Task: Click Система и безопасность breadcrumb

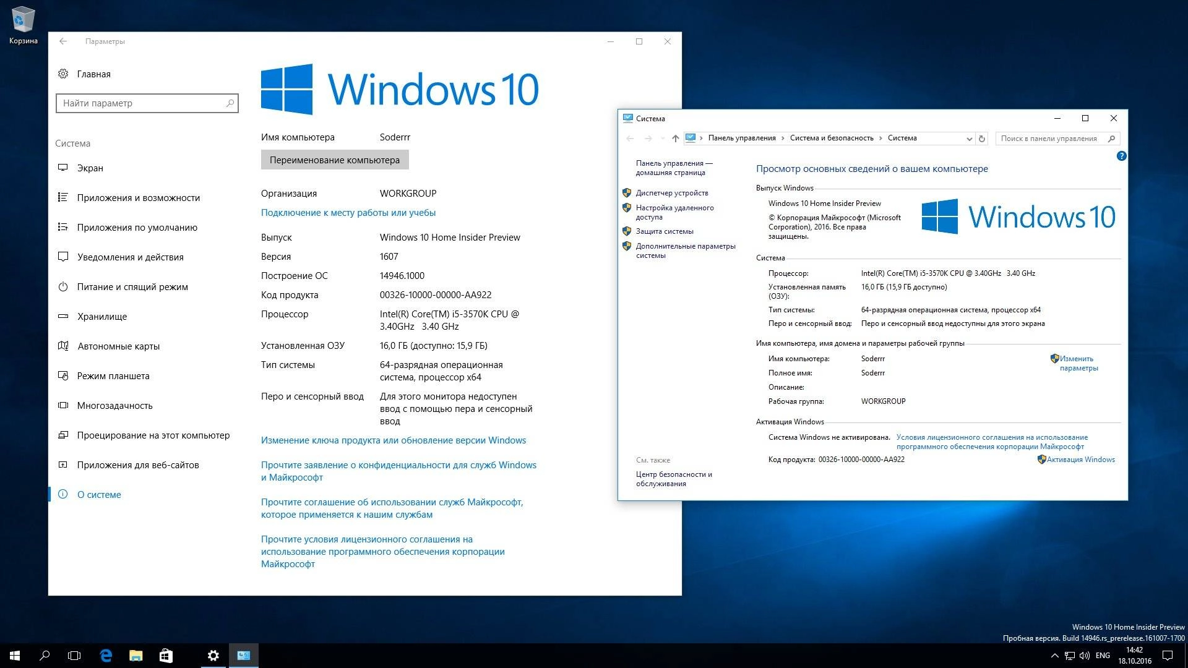Action: pos(832,138)
